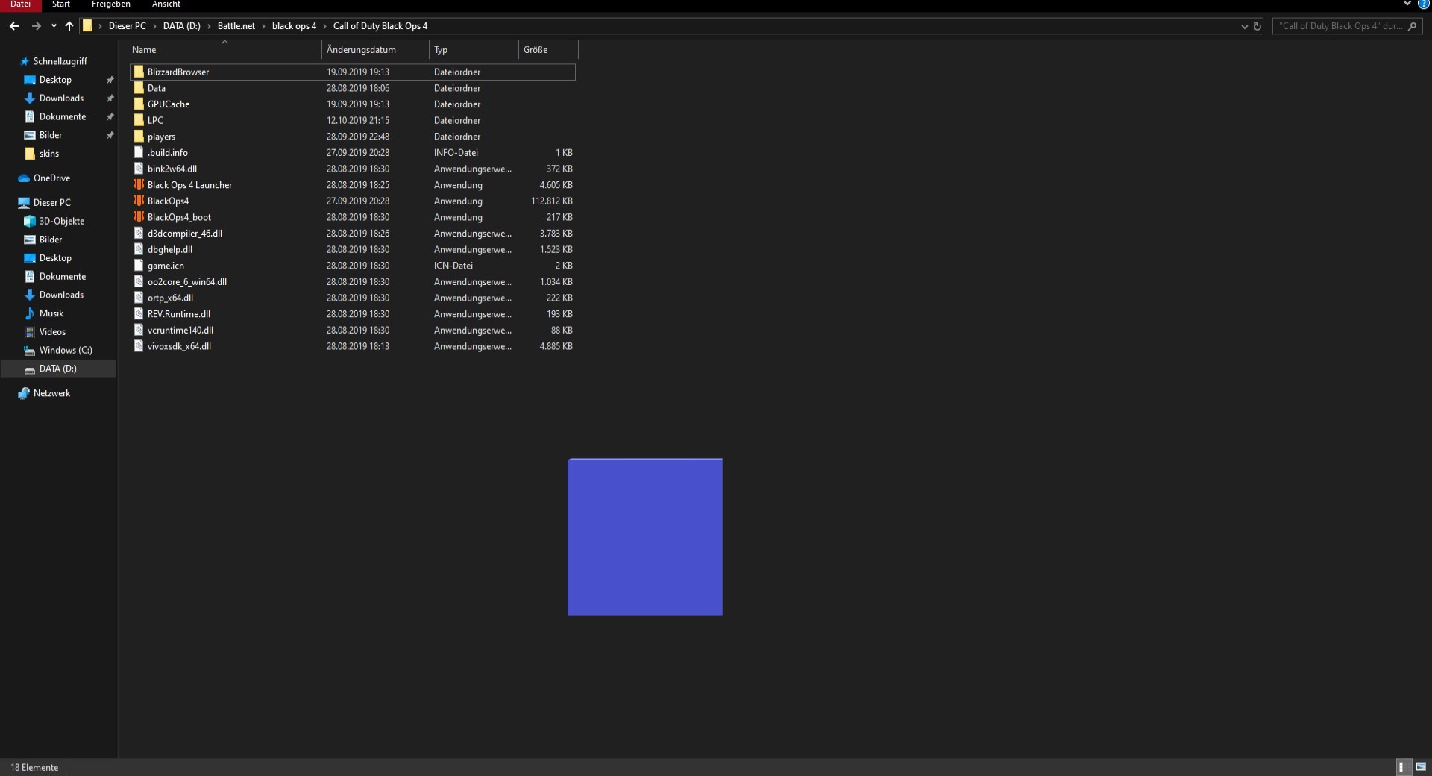Screen dimensions: 1432x776
Task: Open Schnellzugriff in navigation pane
Action: tap(60, 61)
